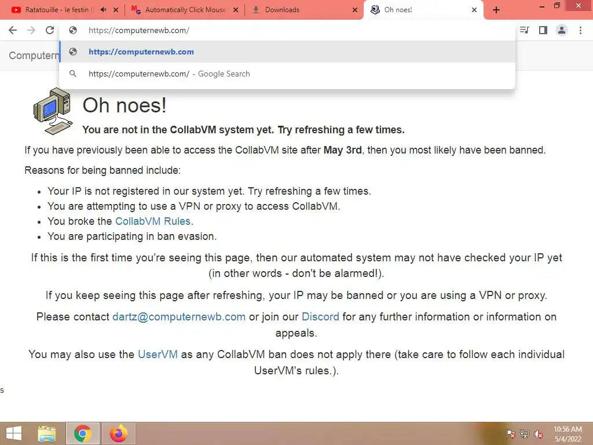This screenshot has height=445, width=593.
Task: Open the CollabVM Rules link
Action: pyautogui.click(x=153, y=221)
